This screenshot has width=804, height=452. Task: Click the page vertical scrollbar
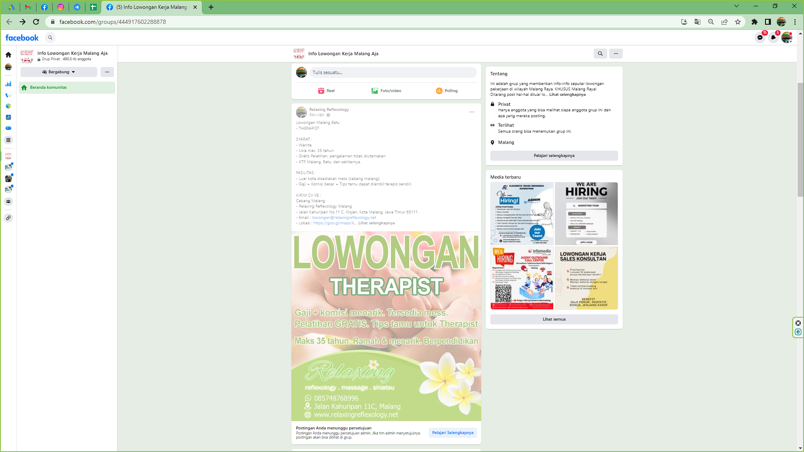tap(800, 140)
